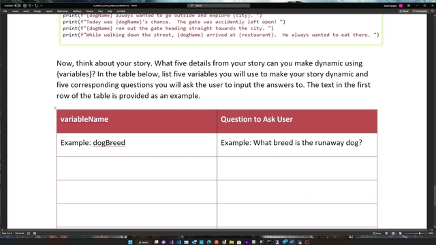The width and height of the screenshot is (436, 245).
Task: Open the References ribbon tab
Action: pos(63,11)
